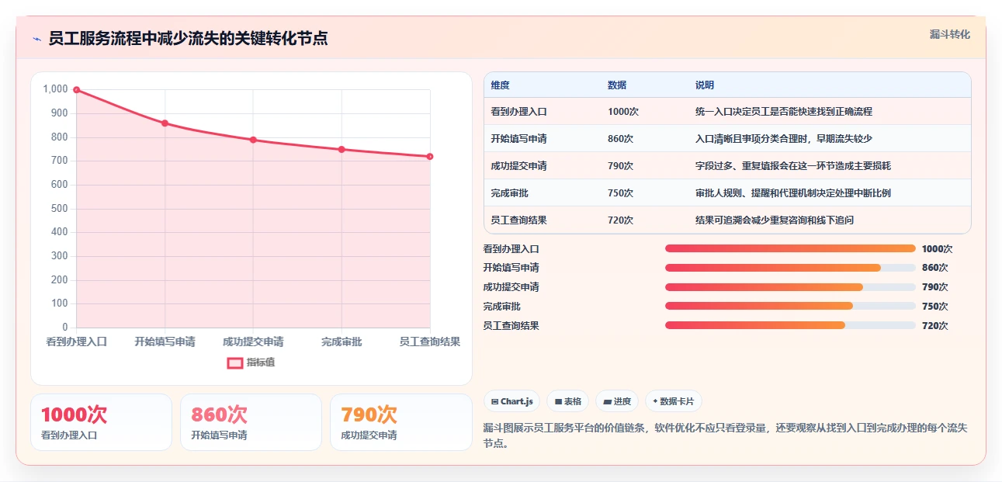Click the lightning icon beside the title
This screenshot has width=1002, height=482.
pyautogui.click(x=36, y=39)
